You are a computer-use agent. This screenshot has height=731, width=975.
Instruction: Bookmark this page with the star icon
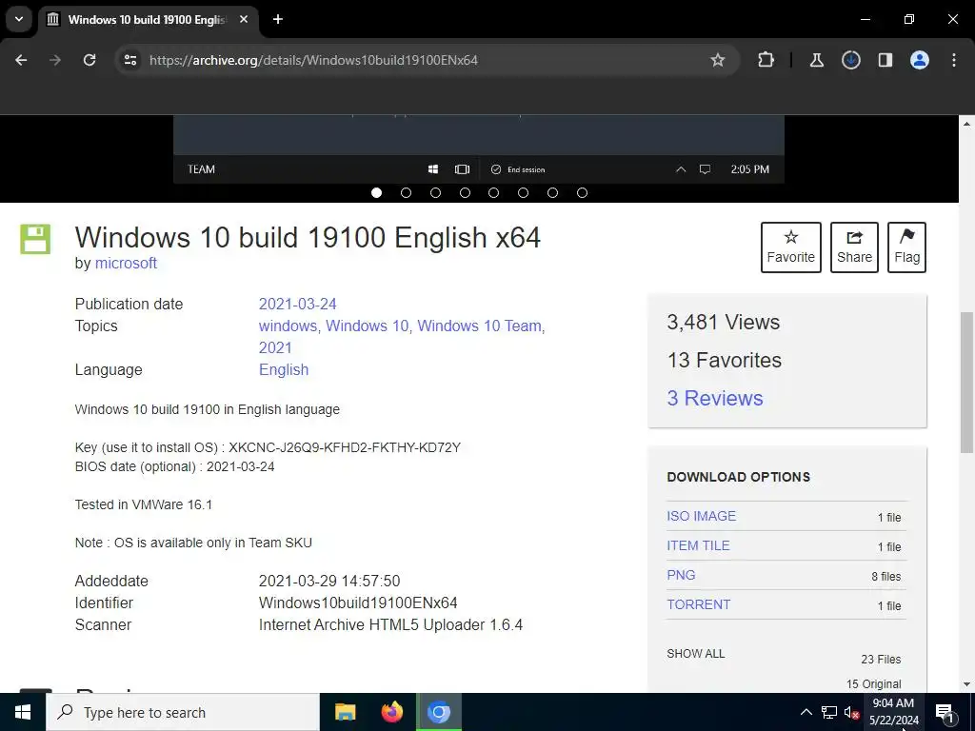tap(718, 60)
